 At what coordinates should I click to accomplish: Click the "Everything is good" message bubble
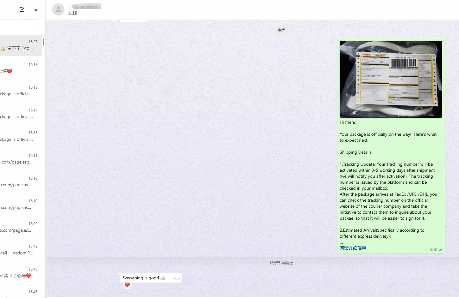point(144,278)
